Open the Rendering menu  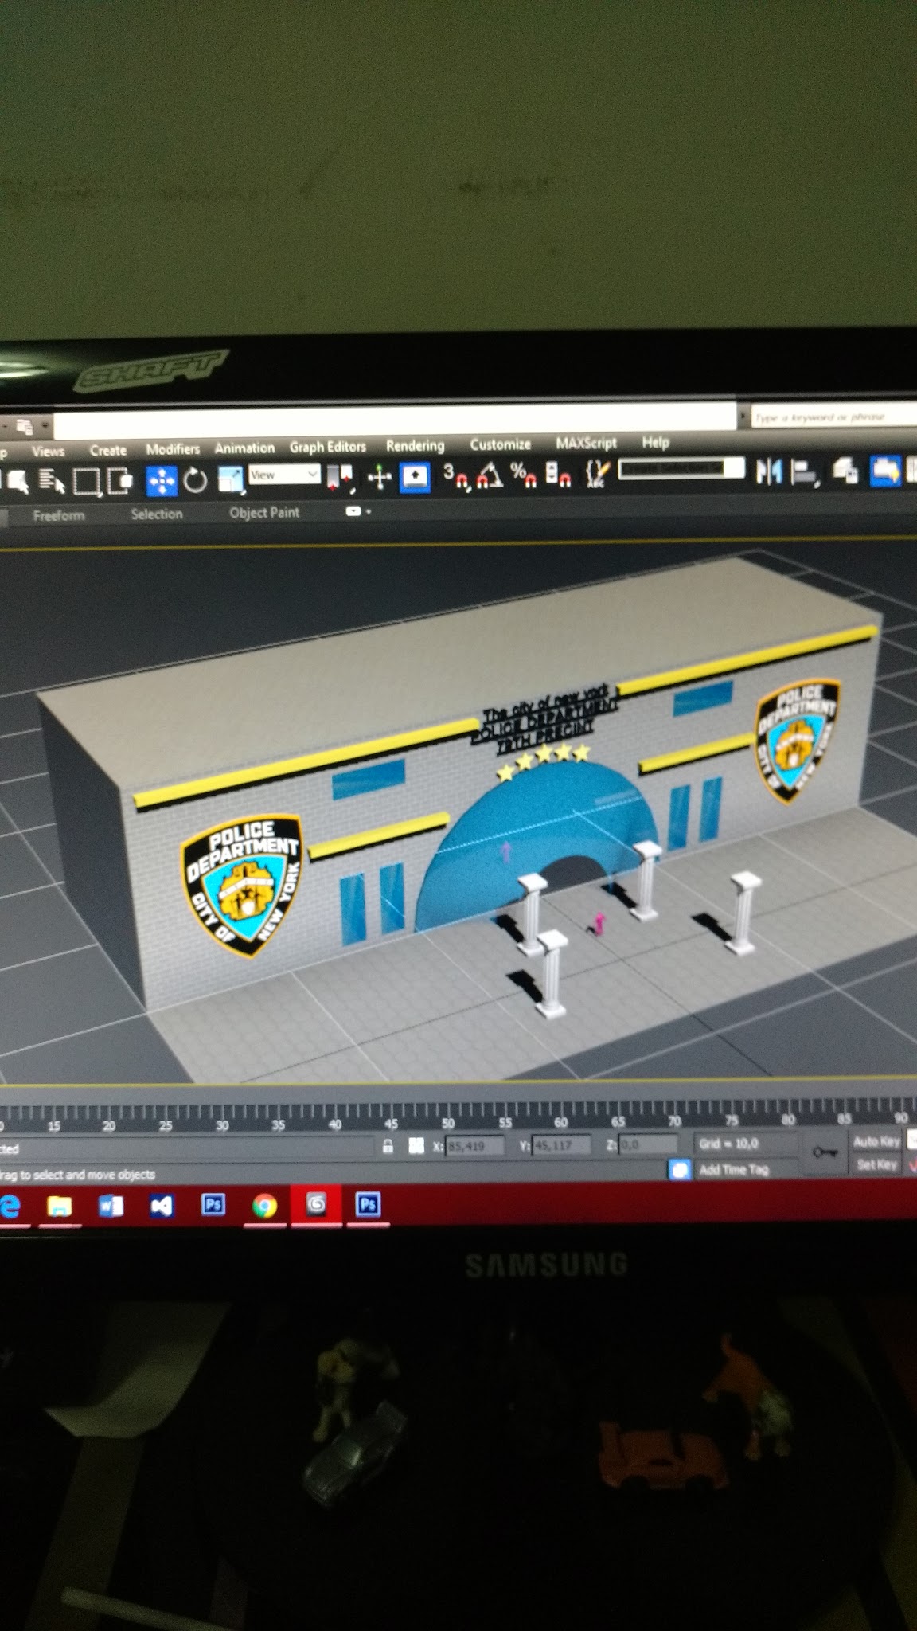click(415, 445)
